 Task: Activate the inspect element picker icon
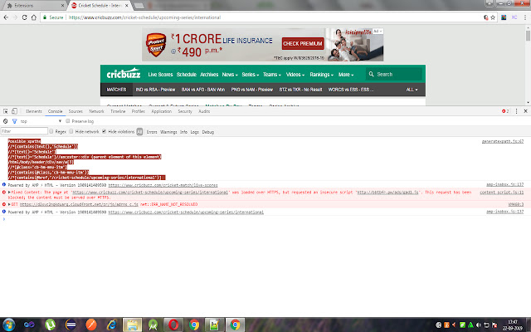click(x=6, y=111)
